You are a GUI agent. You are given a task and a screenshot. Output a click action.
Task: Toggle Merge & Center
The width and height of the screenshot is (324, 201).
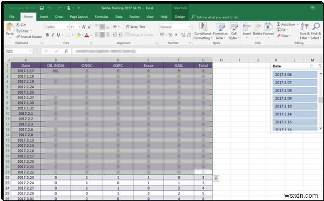tap(140, 35)
